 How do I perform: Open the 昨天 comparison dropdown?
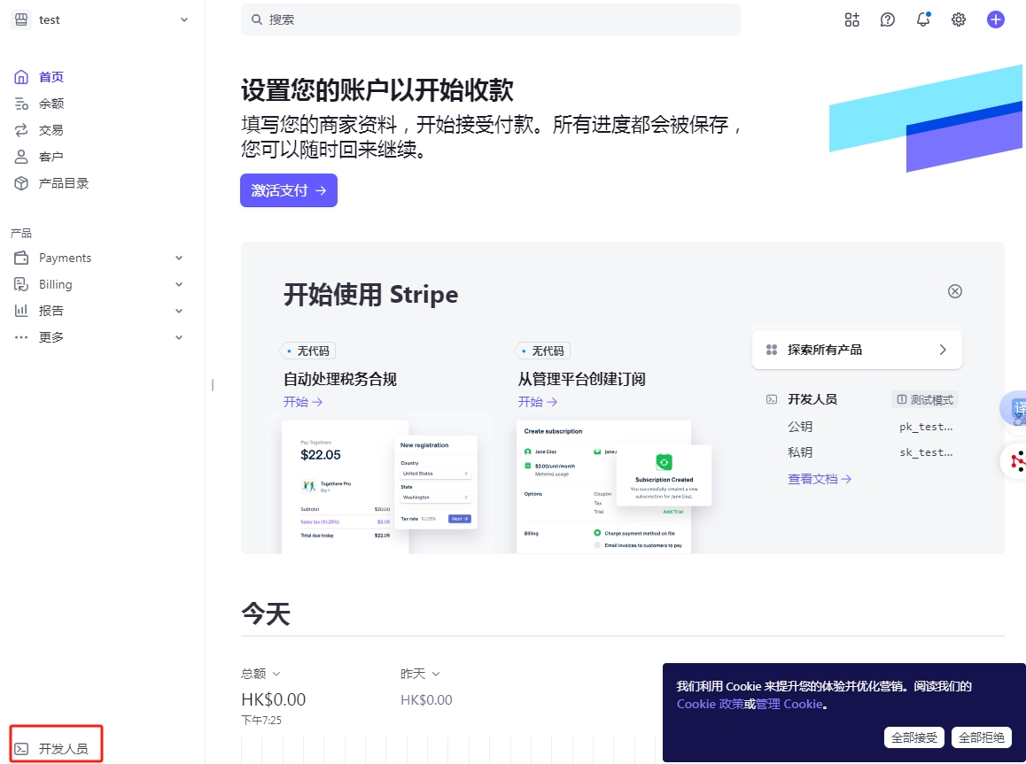[x=420, y=674]
